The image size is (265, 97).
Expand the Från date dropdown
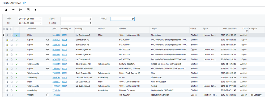click(x=40, y=19)
